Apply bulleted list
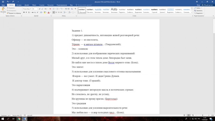Image resolution: width=215 pixels, height=121 pixels. (54, 9)
